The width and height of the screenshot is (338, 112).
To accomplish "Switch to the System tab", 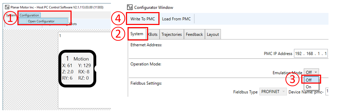I will pos(137,34).
